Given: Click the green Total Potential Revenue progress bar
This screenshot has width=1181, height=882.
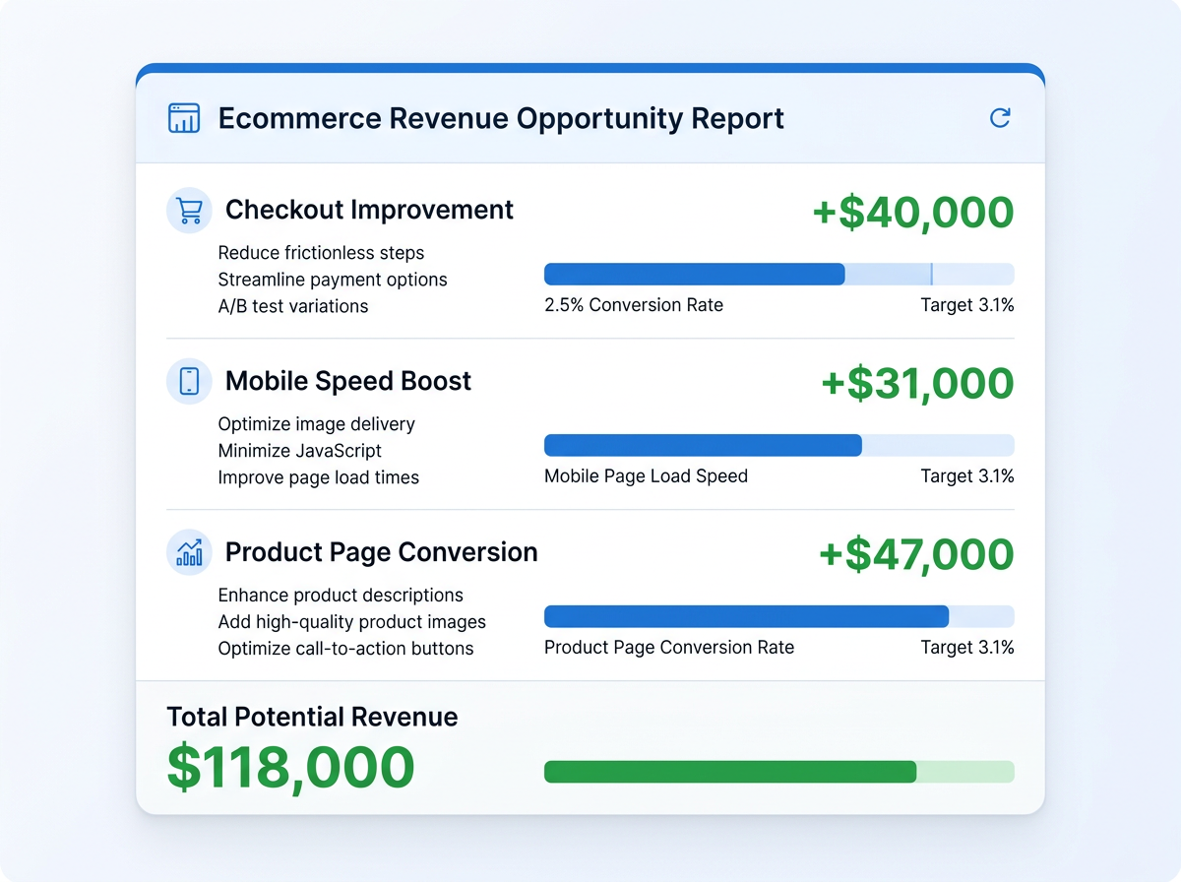Looking at the screenshot, I should click(x=779, y=772).
